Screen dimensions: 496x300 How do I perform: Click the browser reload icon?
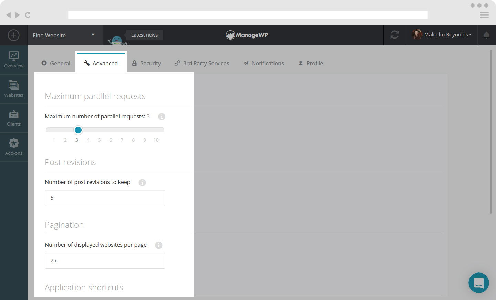point(28,15)
